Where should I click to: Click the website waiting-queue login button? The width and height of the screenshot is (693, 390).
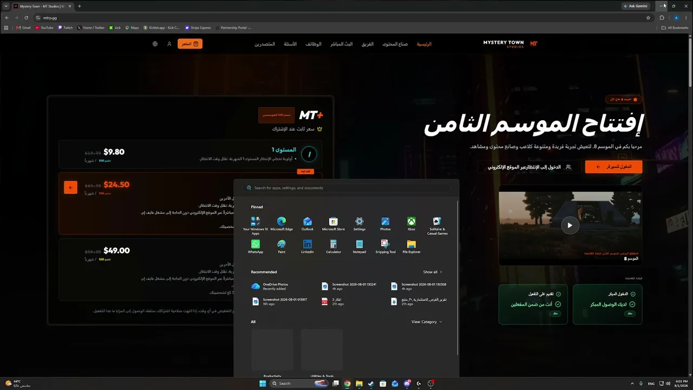coord(529,167)
